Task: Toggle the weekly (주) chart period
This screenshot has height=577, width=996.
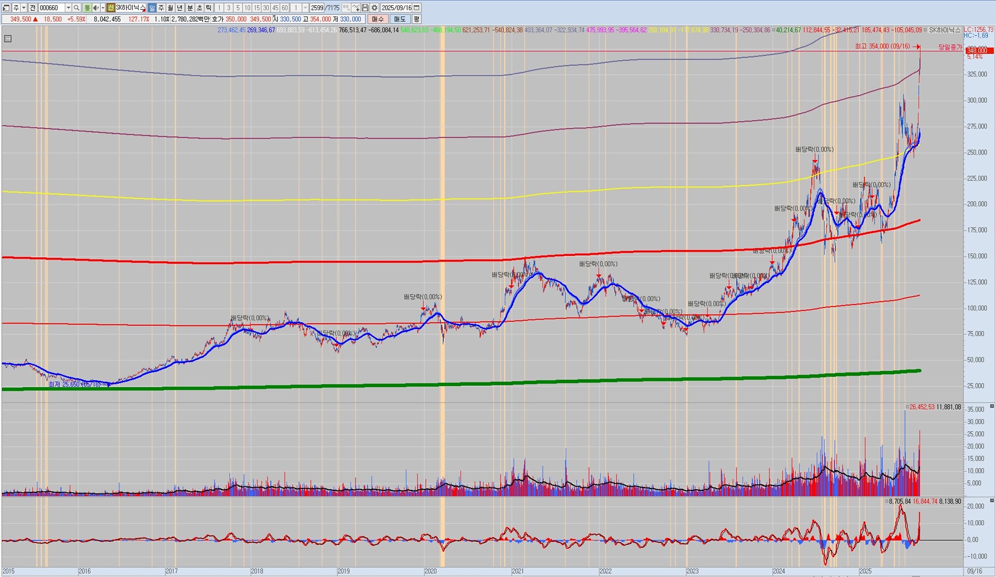Action: coord(161,8)
